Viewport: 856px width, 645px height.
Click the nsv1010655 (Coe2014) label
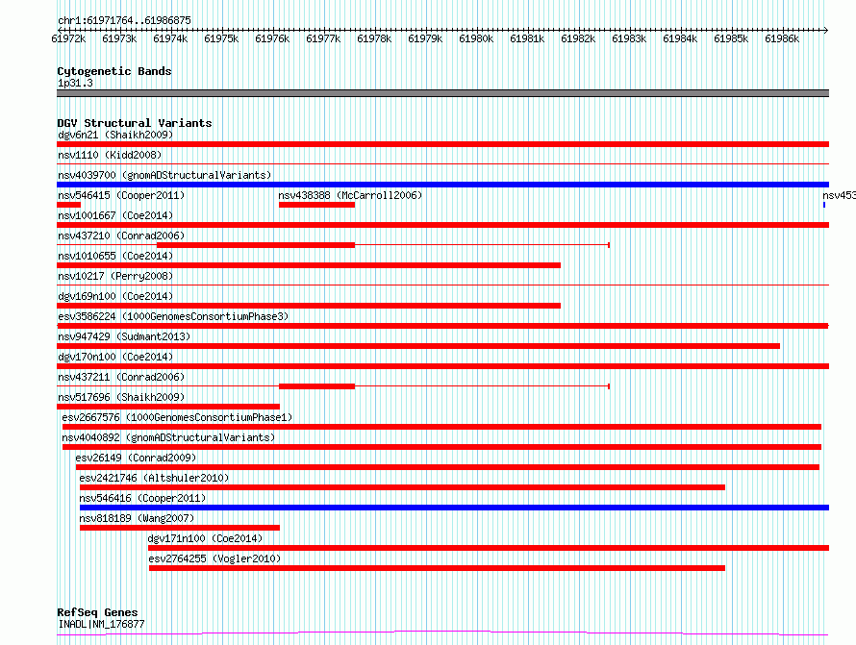pos(115,256)
